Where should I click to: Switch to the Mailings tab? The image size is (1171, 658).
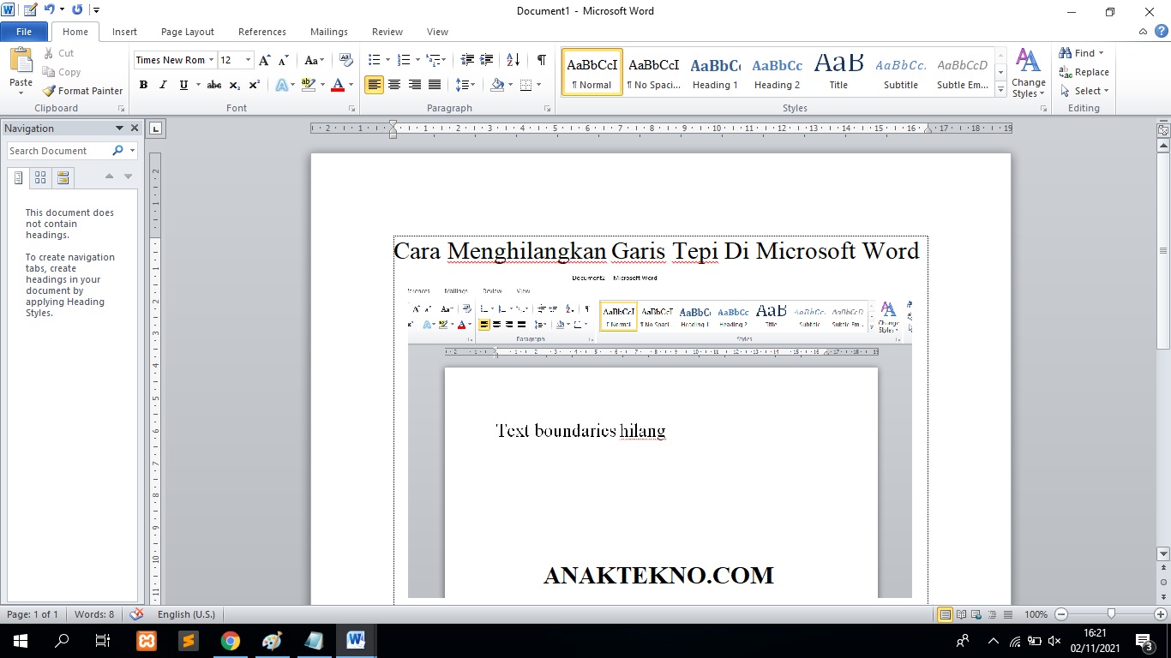329,32
